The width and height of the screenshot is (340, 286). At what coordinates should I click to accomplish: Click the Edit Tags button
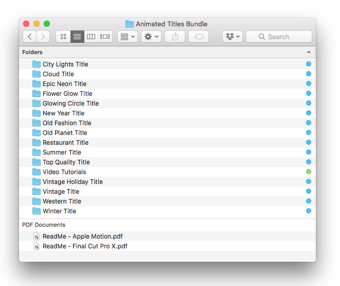(x=199, y=37)
